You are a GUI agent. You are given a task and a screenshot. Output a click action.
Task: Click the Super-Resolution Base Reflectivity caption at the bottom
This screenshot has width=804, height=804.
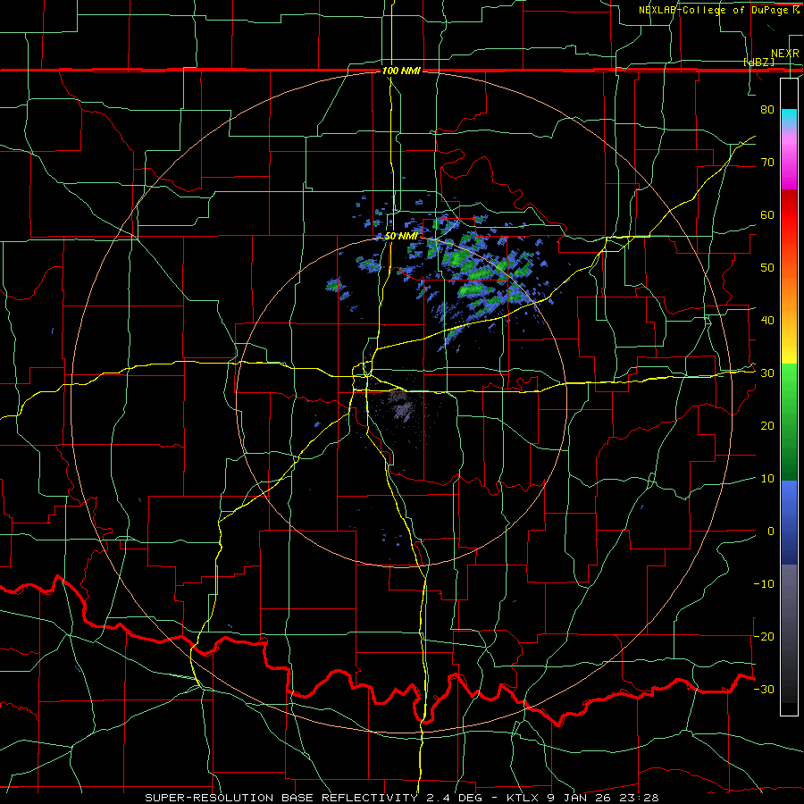coord(401,798)
